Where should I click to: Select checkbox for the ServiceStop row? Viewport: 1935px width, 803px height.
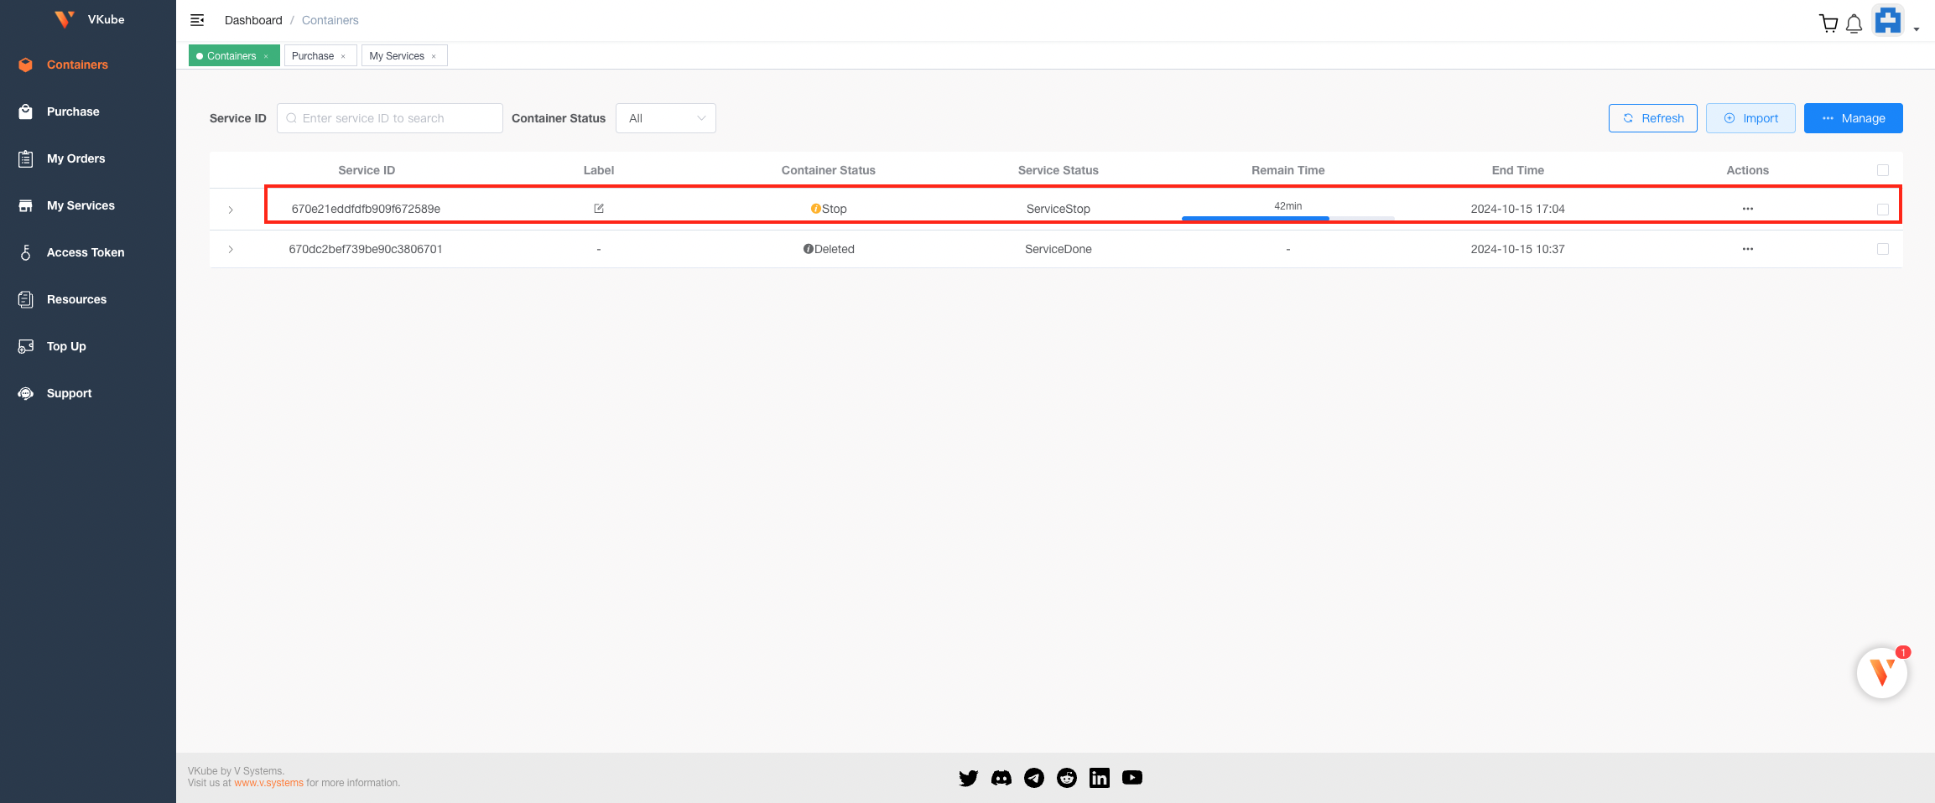[x=1883, y=210]
